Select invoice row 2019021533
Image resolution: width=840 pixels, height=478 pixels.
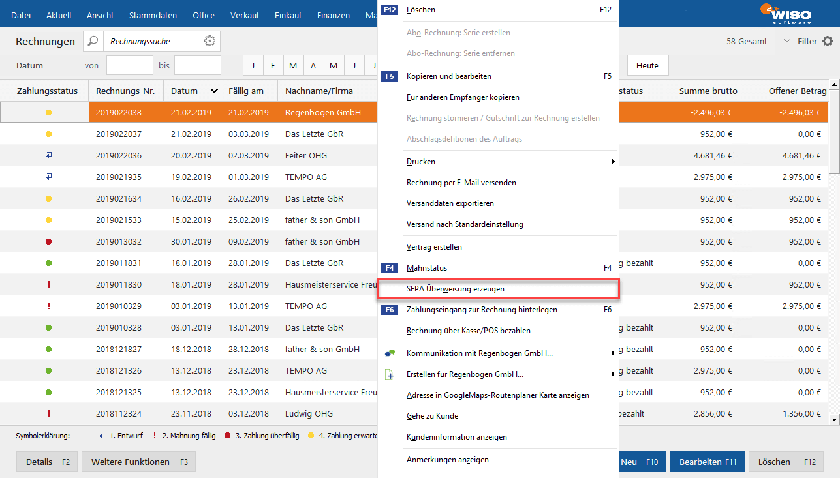189,220
